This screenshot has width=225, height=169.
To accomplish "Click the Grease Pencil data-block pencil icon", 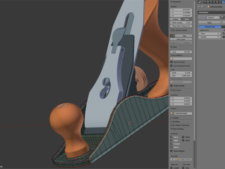I will coord(172,36).
